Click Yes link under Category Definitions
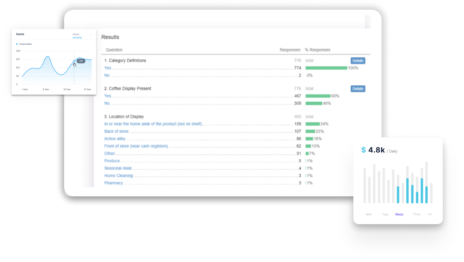Screen dimensions: 464x262 pos(108,68)
